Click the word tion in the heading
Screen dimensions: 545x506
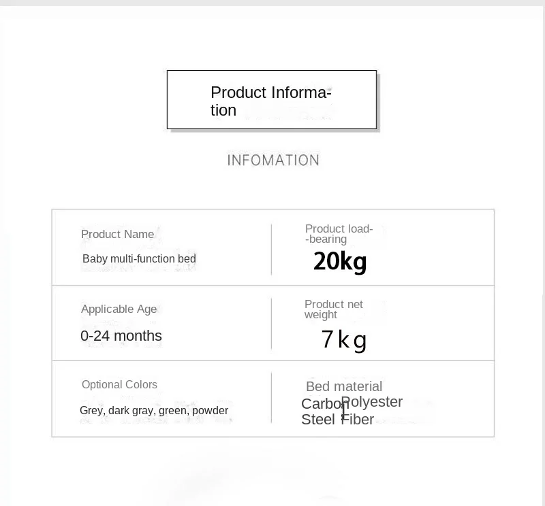coord(223,111)
